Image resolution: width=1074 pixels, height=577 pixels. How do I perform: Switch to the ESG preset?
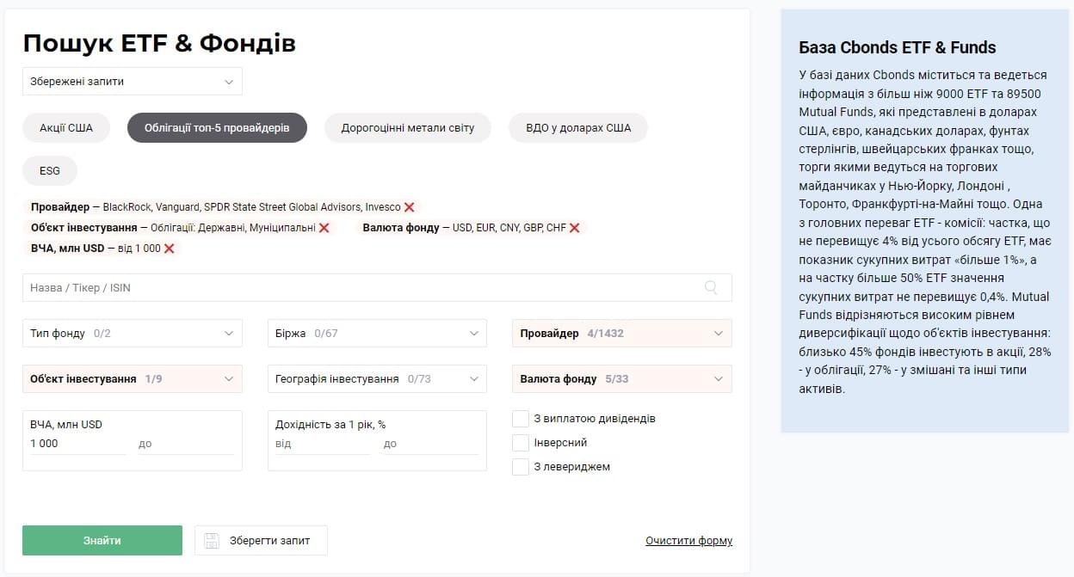(x=50, y=170)
